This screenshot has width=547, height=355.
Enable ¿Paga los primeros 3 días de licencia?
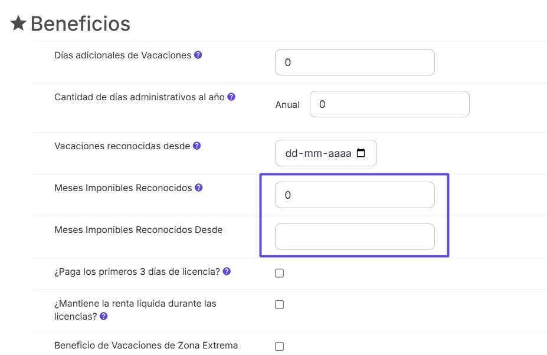pyautogui.click(x=280, y=273)
